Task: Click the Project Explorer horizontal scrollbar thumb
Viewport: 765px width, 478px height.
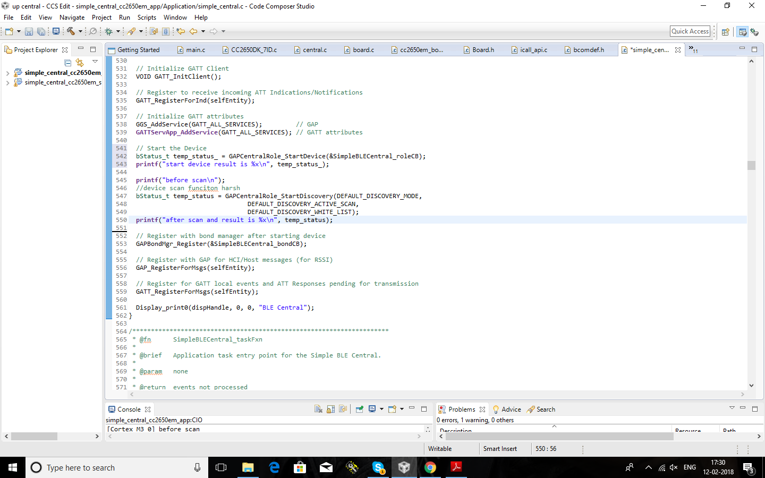Action: coord(34,436)
